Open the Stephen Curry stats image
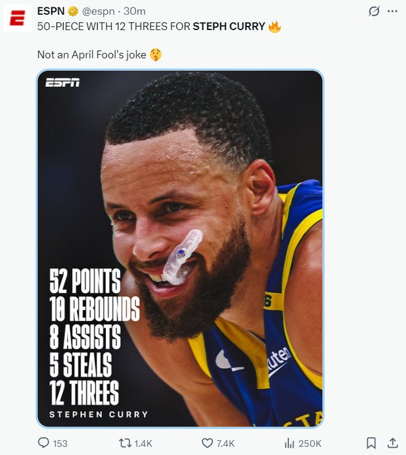The width and height of the screenshot is (406, 455). pos(180,248)
